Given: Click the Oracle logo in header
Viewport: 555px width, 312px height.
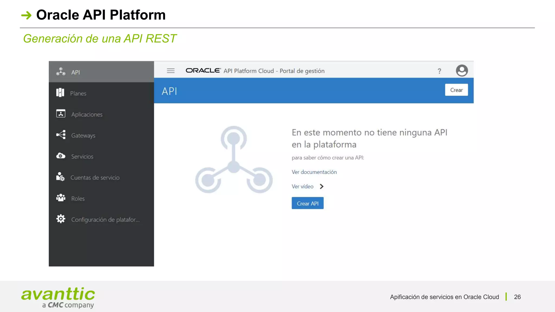Looking at the screenshot, I should (x=203, y=70).
